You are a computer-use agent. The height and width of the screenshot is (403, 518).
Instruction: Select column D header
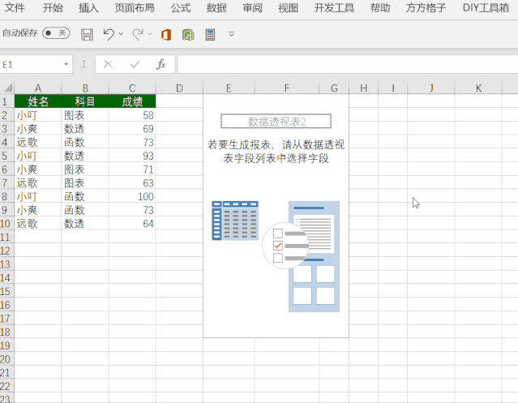tap(179, 88)
